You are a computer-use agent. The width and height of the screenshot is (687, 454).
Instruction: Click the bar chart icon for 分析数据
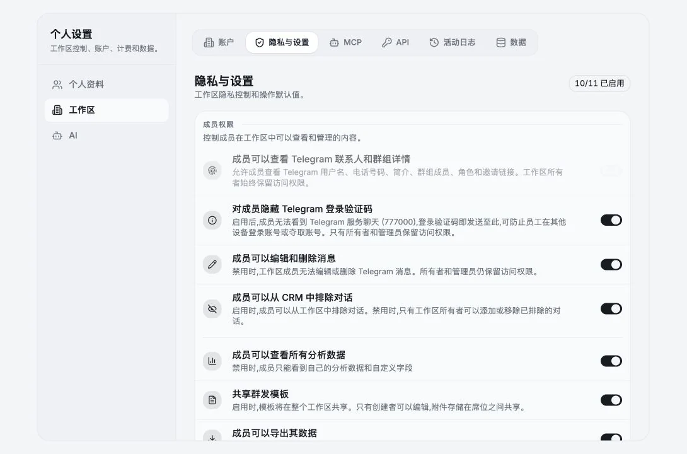[x=212, y=361]
